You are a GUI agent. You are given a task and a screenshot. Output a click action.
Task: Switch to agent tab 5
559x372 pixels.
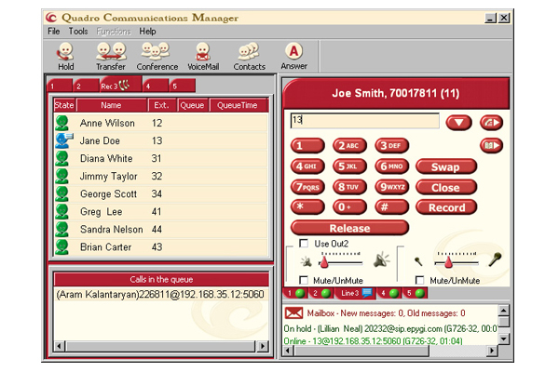point(183,86)
